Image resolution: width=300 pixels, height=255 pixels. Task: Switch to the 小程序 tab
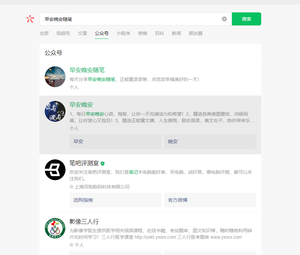123,33
